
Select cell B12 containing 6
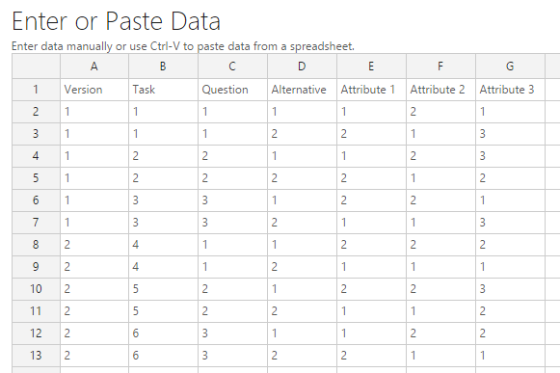163,333
